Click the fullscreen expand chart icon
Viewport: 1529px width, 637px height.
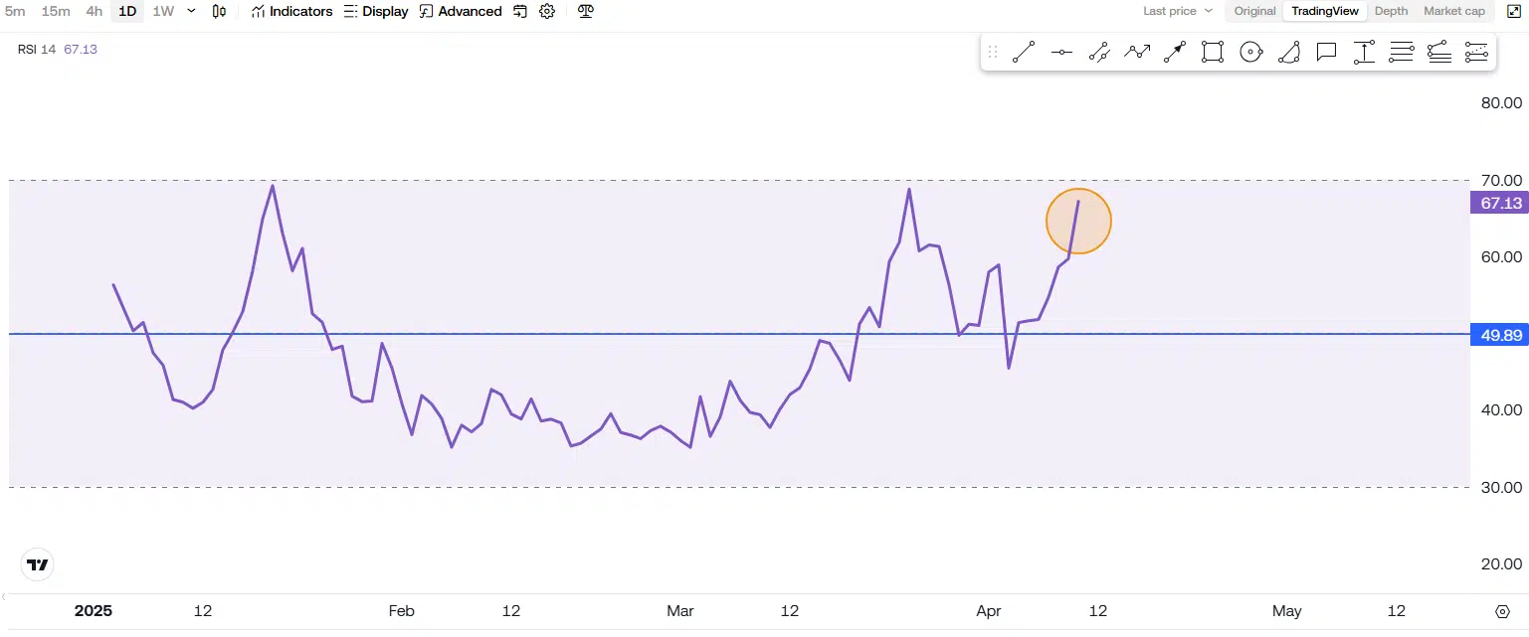pos(1513,12)
